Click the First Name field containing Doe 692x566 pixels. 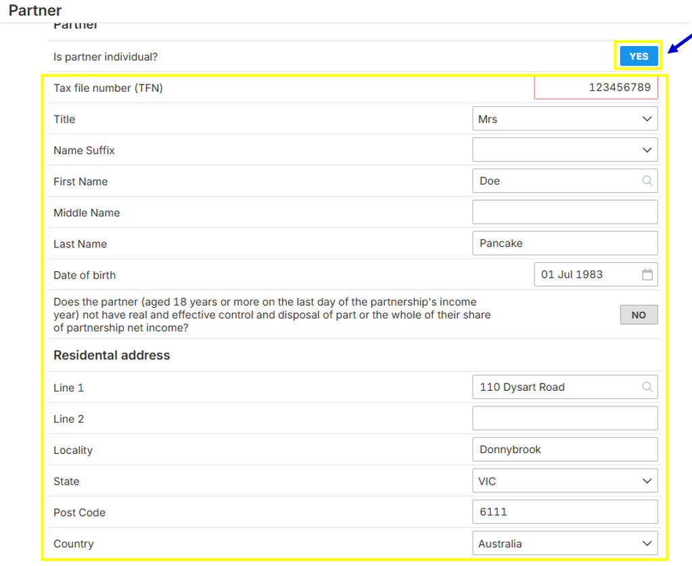(565, 181)
